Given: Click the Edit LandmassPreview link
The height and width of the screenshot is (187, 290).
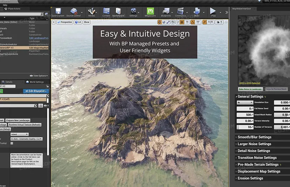Looking at the screenshot, I should tap(39, 38).
